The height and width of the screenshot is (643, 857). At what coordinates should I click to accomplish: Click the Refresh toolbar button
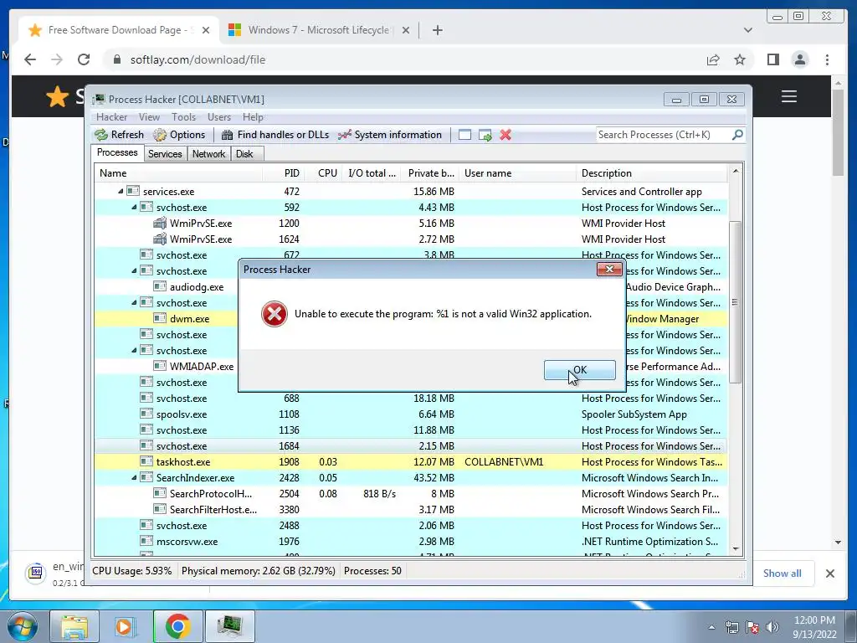(x=119, y=135)
